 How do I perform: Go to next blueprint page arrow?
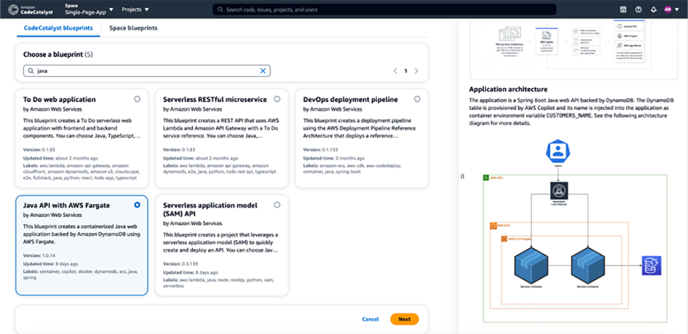click(416, 71)
